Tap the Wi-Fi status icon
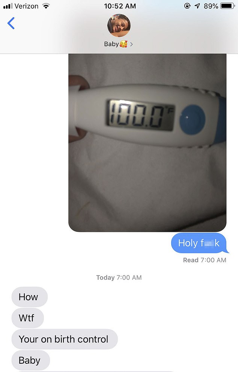238x372 pixels. pos(46,6)
